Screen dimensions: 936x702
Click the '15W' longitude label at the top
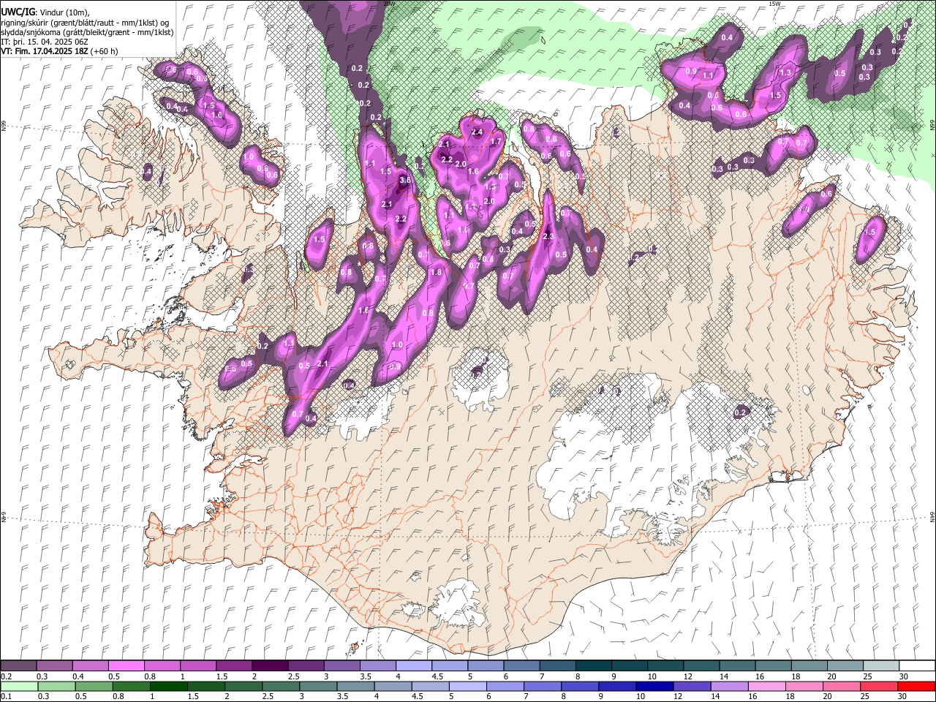775,4
